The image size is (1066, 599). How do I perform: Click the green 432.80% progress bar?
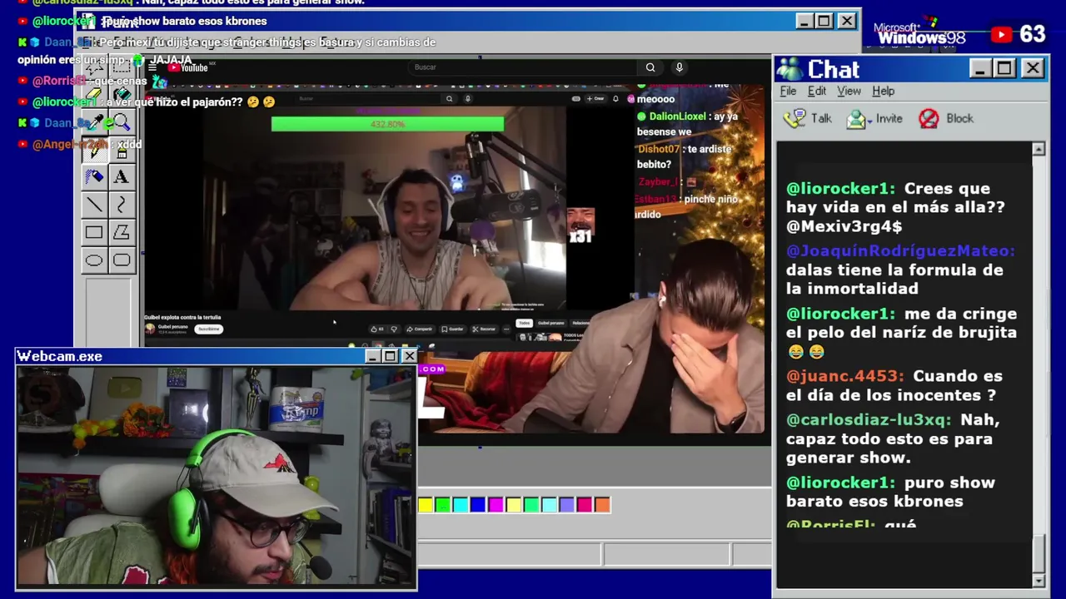tap(387, 124)
